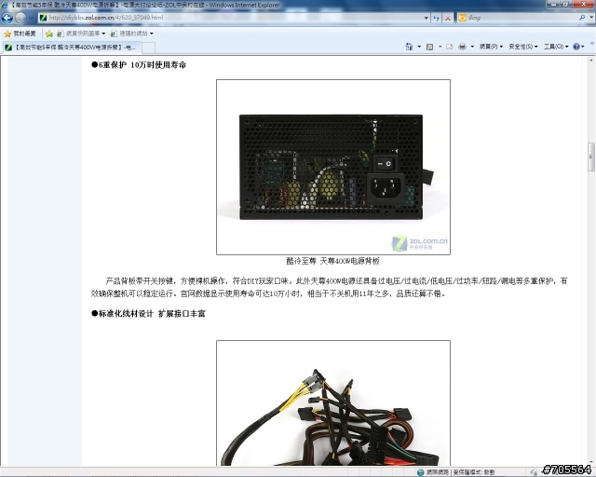
Task: Open the Web Slice Gallery link
Action: point(81,34)
